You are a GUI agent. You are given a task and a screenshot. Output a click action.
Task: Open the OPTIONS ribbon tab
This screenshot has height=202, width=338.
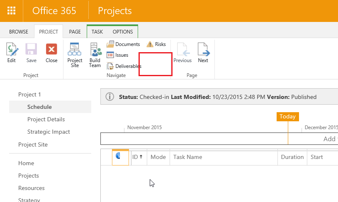coord(123,31)
